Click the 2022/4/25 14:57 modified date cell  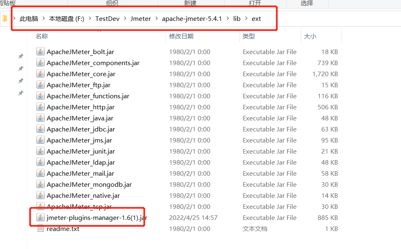(193, 217)
